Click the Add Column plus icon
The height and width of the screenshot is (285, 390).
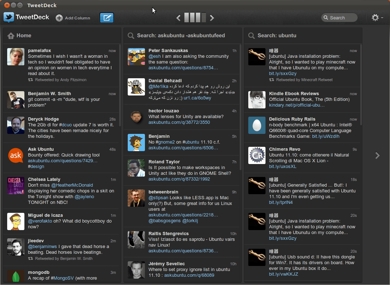click(59, 18)
